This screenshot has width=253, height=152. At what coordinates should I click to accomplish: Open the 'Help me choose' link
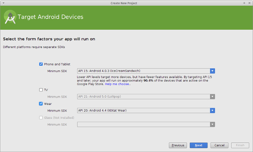[x=117, y=84]
